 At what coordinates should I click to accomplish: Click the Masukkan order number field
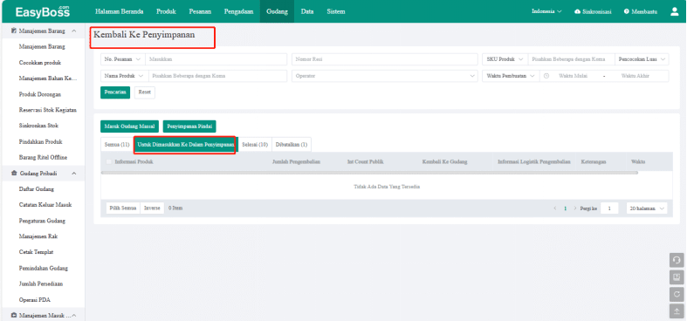pyautogui.click(x=216, y=59)
